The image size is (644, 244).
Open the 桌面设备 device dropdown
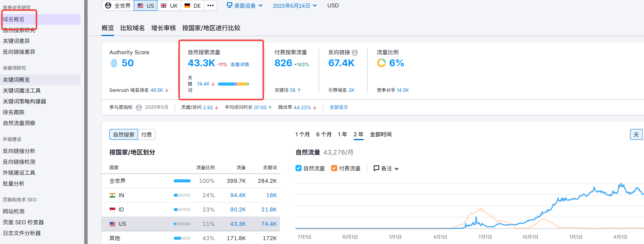[245, 6]
